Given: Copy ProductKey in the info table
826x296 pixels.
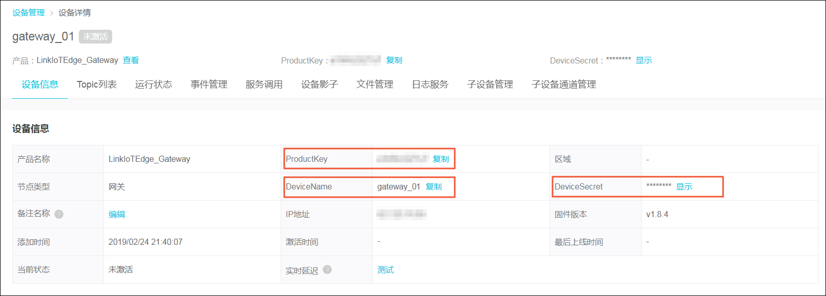Looking at the screenshot, I should (441, 159).
